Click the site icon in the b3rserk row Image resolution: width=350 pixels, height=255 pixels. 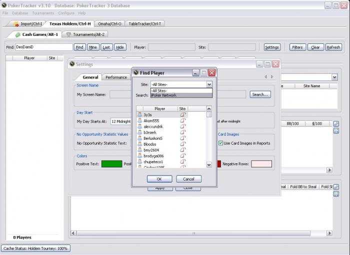183,132
